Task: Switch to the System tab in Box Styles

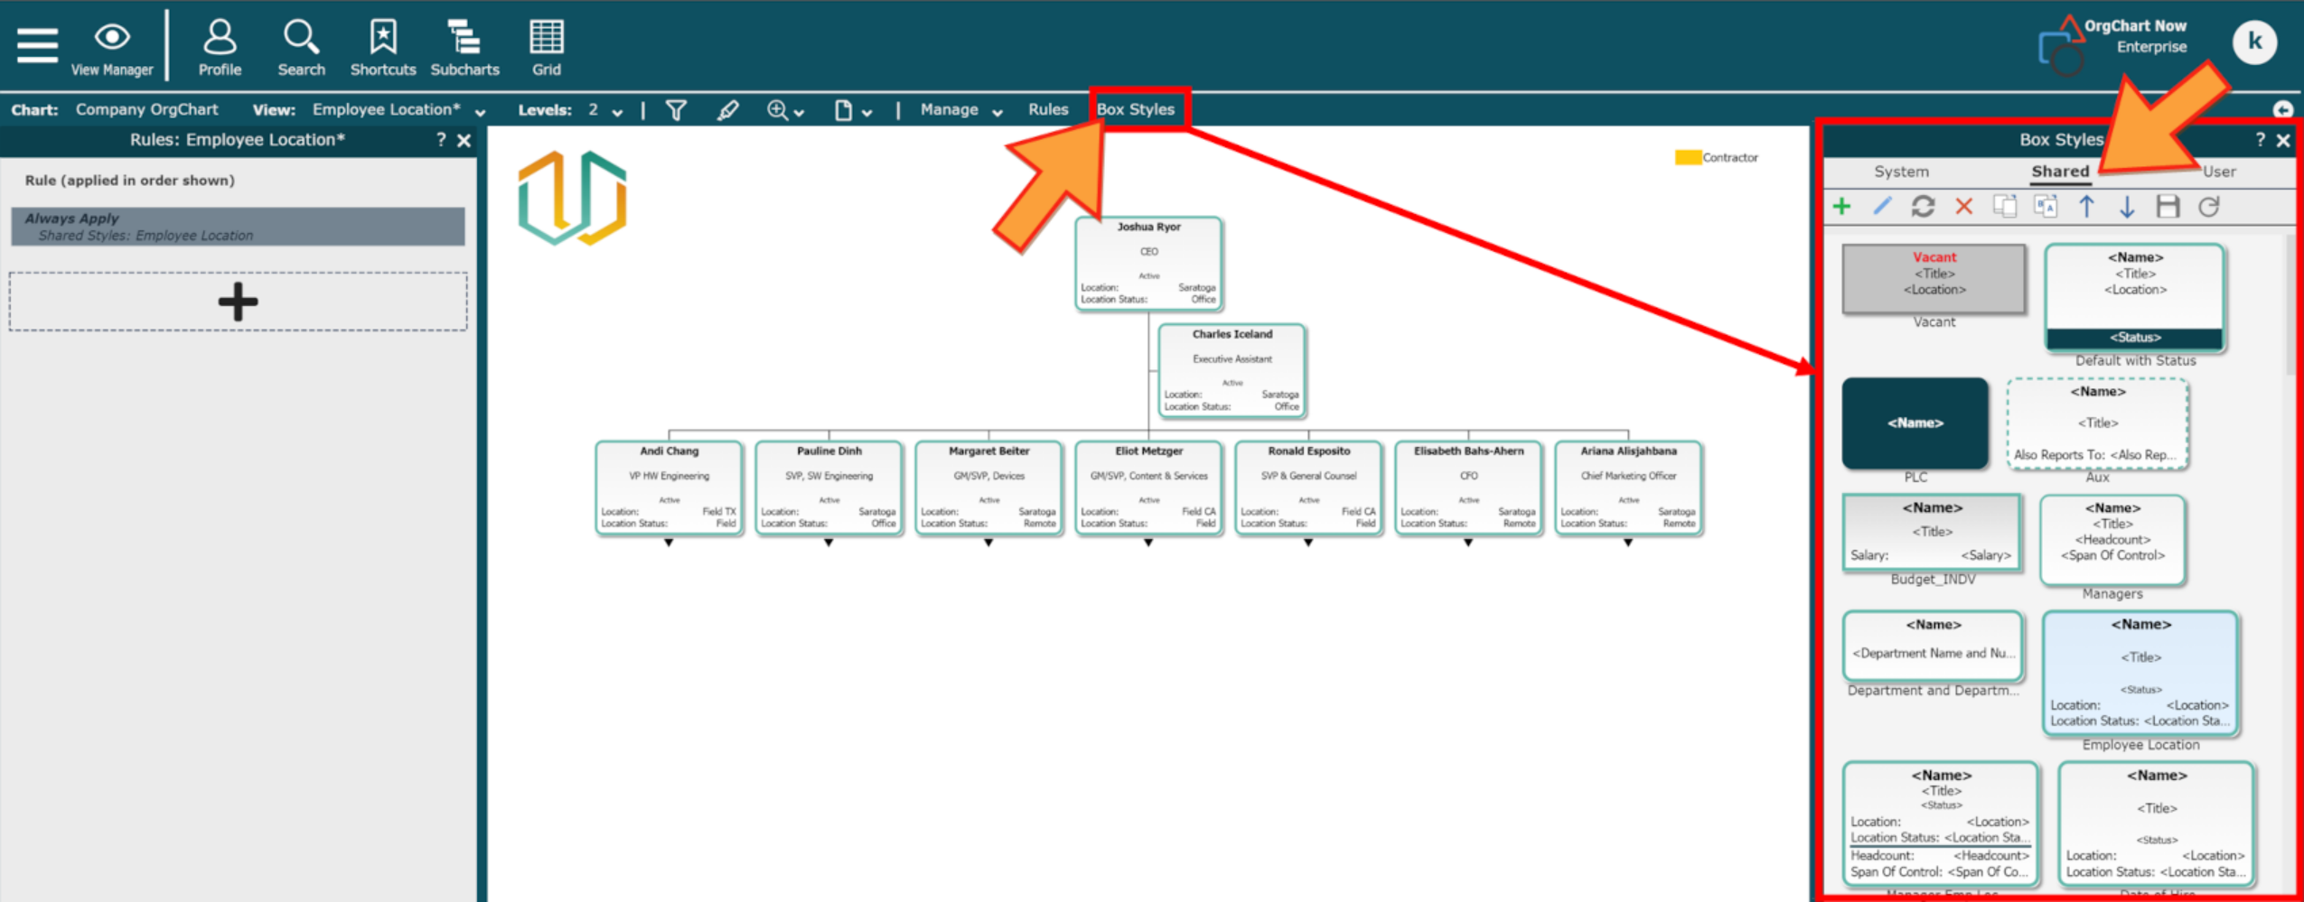Action: click(x=1900, y=172)
